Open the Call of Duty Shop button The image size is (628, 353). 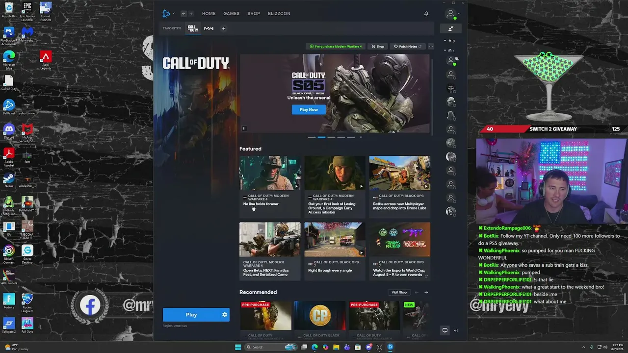tap(378, 47)
